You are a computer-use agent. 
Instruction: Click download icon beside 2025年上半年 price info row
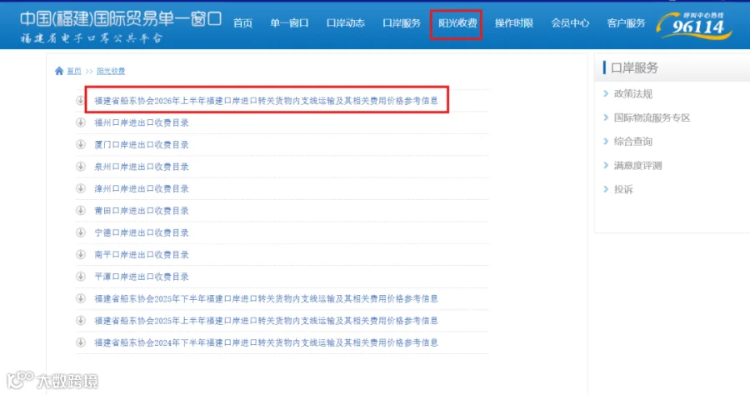click(x=80, y=320)
